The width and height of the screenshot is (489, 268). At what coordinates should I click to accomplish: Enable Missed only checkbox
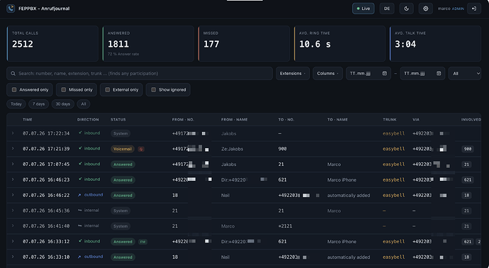pyautogui.click(x=63, y=89)
